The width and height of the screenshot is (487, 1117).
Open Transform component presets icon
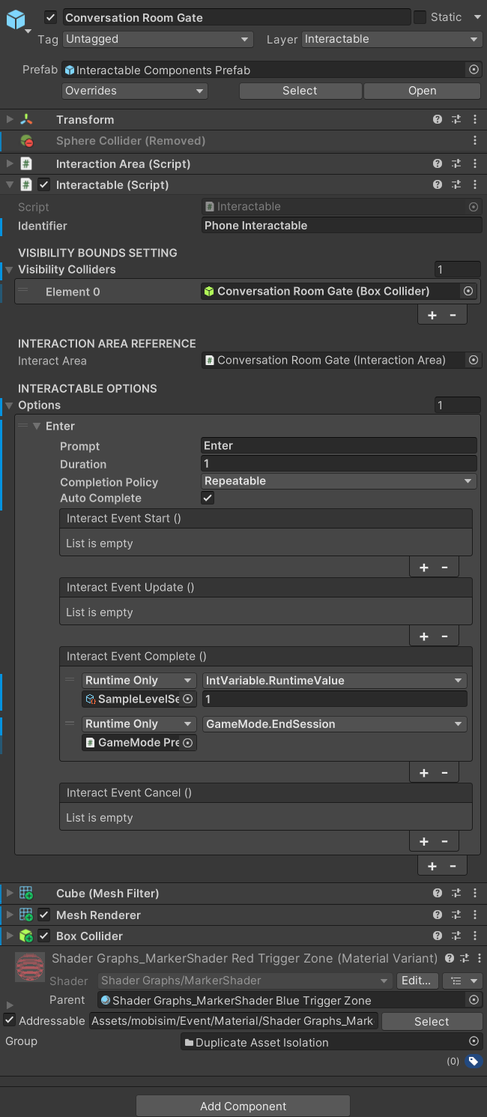pos(456,120)
